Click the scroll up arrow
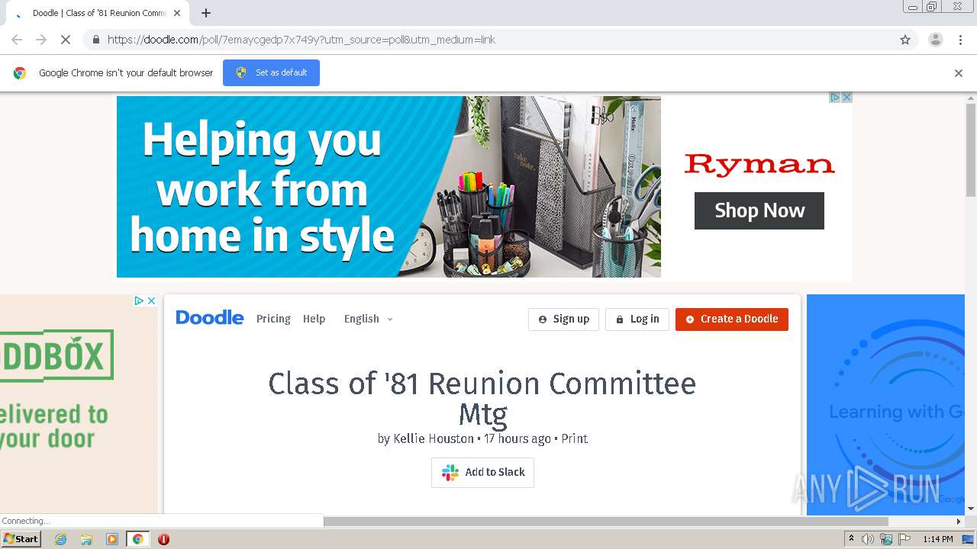977x549 pixels. click(971, 98)
